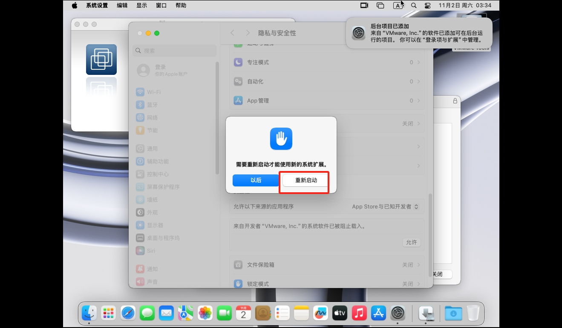The height and width of the screenshot is (328, 562).
Task: Open the App Store icon in Dock
Action: click(x=378, y=314)
